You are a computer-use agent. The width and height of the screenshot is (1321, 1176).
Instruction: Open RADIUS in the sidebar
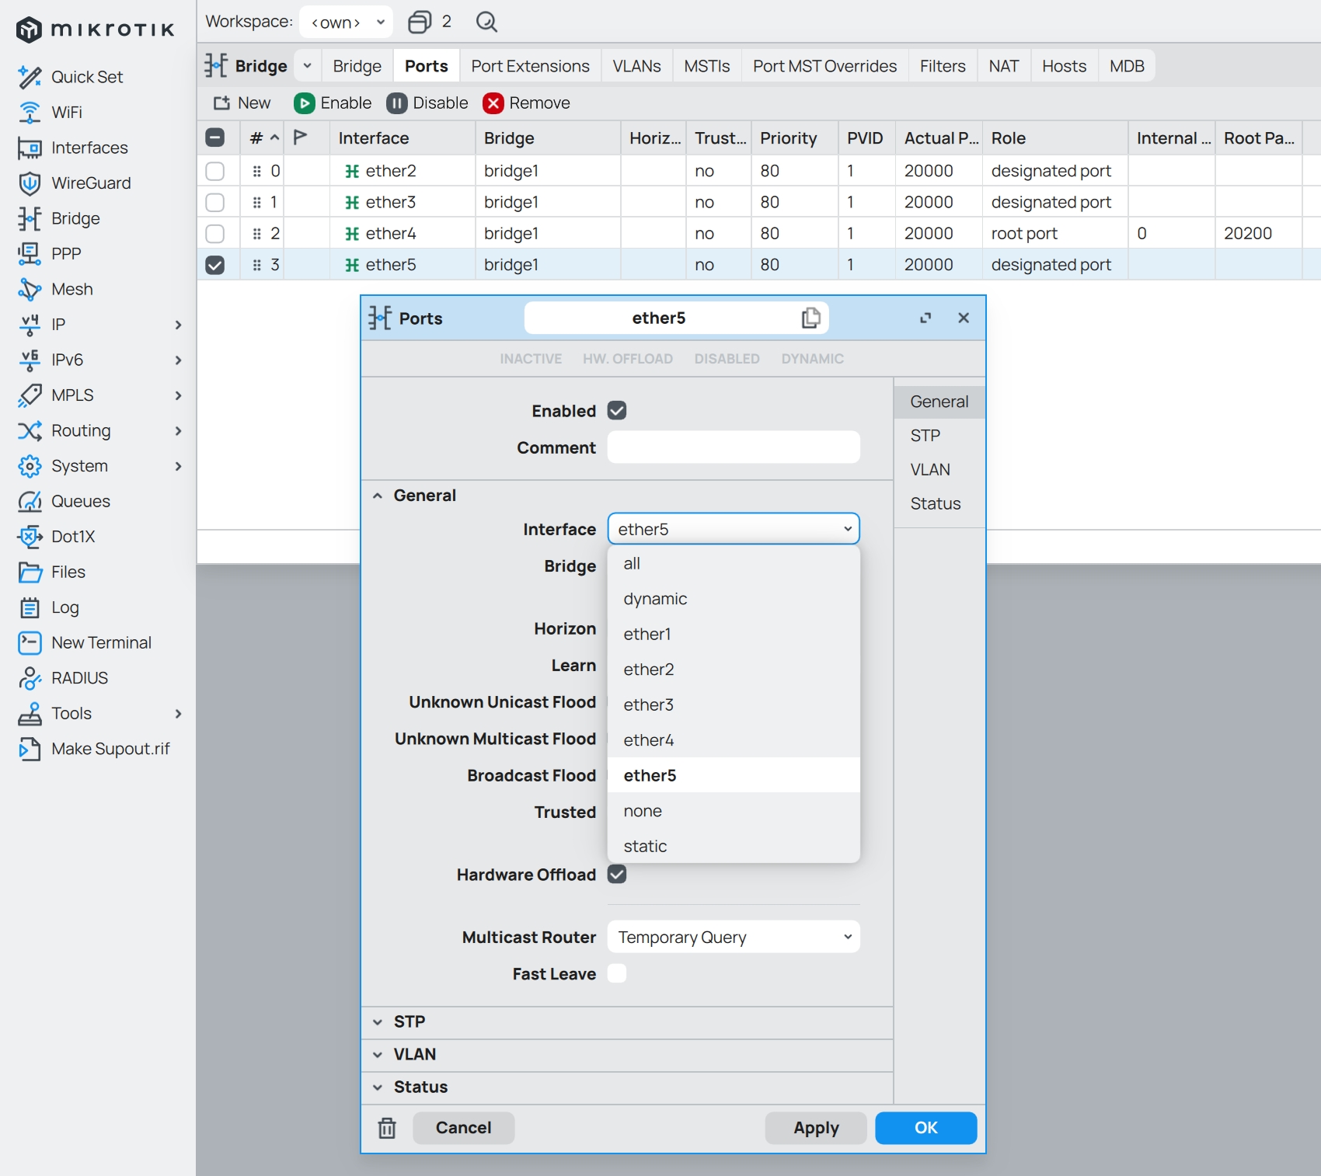79,678
